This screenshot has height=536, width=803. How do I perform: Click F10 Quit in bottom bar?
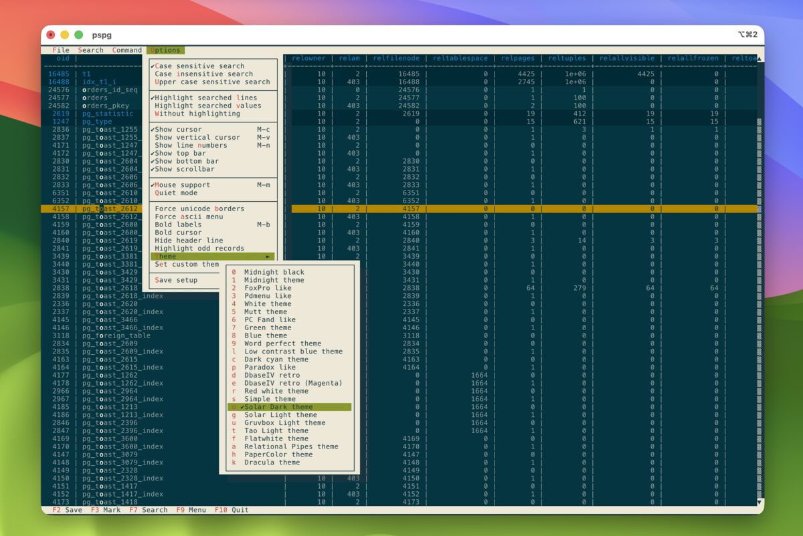pyautogui.click(x=232, y=510)
